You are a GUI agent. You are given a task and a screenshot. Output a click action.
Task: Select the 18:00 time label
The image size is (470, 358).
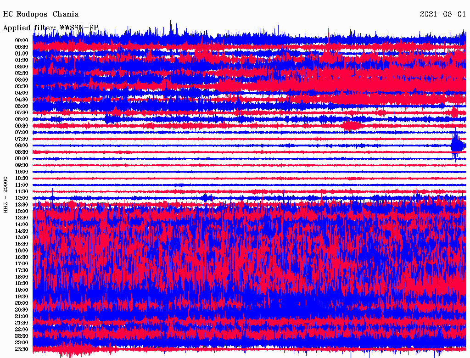pos(22,277)
